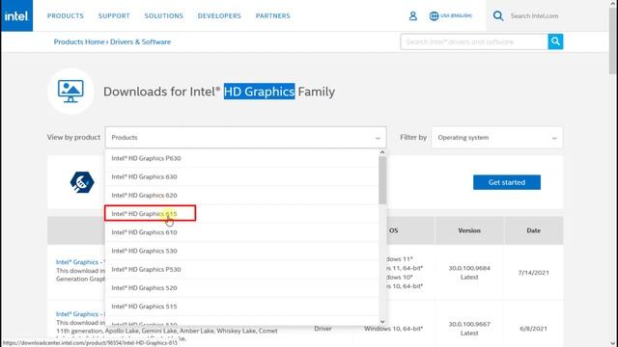Click version 30.0.100.9684 cell
The image size is (618, 347).
point(469,272)
